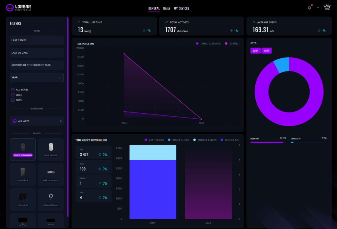Image resolution: width=337 pixels, height=229 pixels.
Task: Open the Year dropdown filter
Action: click(x=37, y=78)
